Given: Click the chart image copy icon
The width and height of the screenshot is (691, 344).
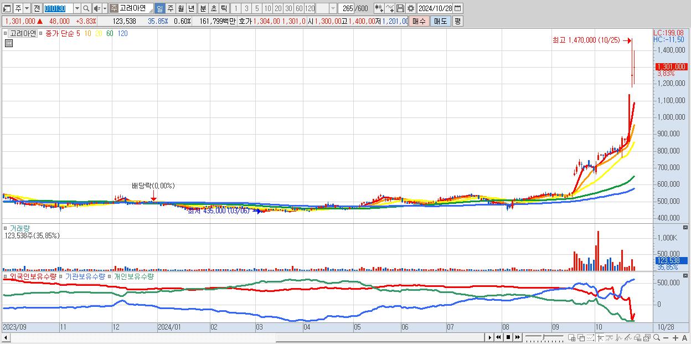Looking at the screenshot, I should [647, 338].
